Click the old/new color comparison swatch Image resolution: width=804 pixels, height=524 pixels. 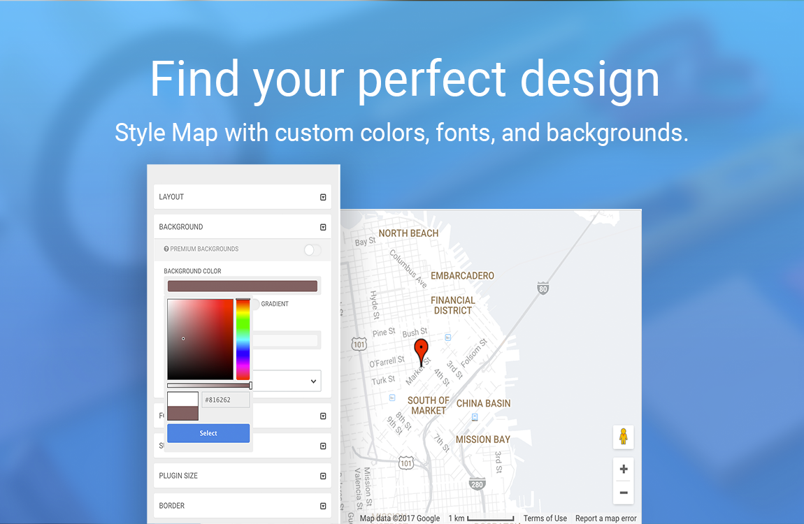coord(182,406)
